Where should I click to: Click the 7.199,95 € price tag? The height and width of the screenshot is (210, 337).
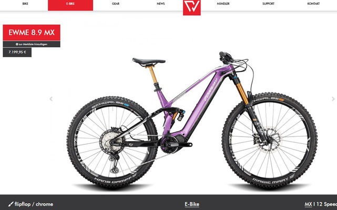pyautogui.click(x=17, y=52)
